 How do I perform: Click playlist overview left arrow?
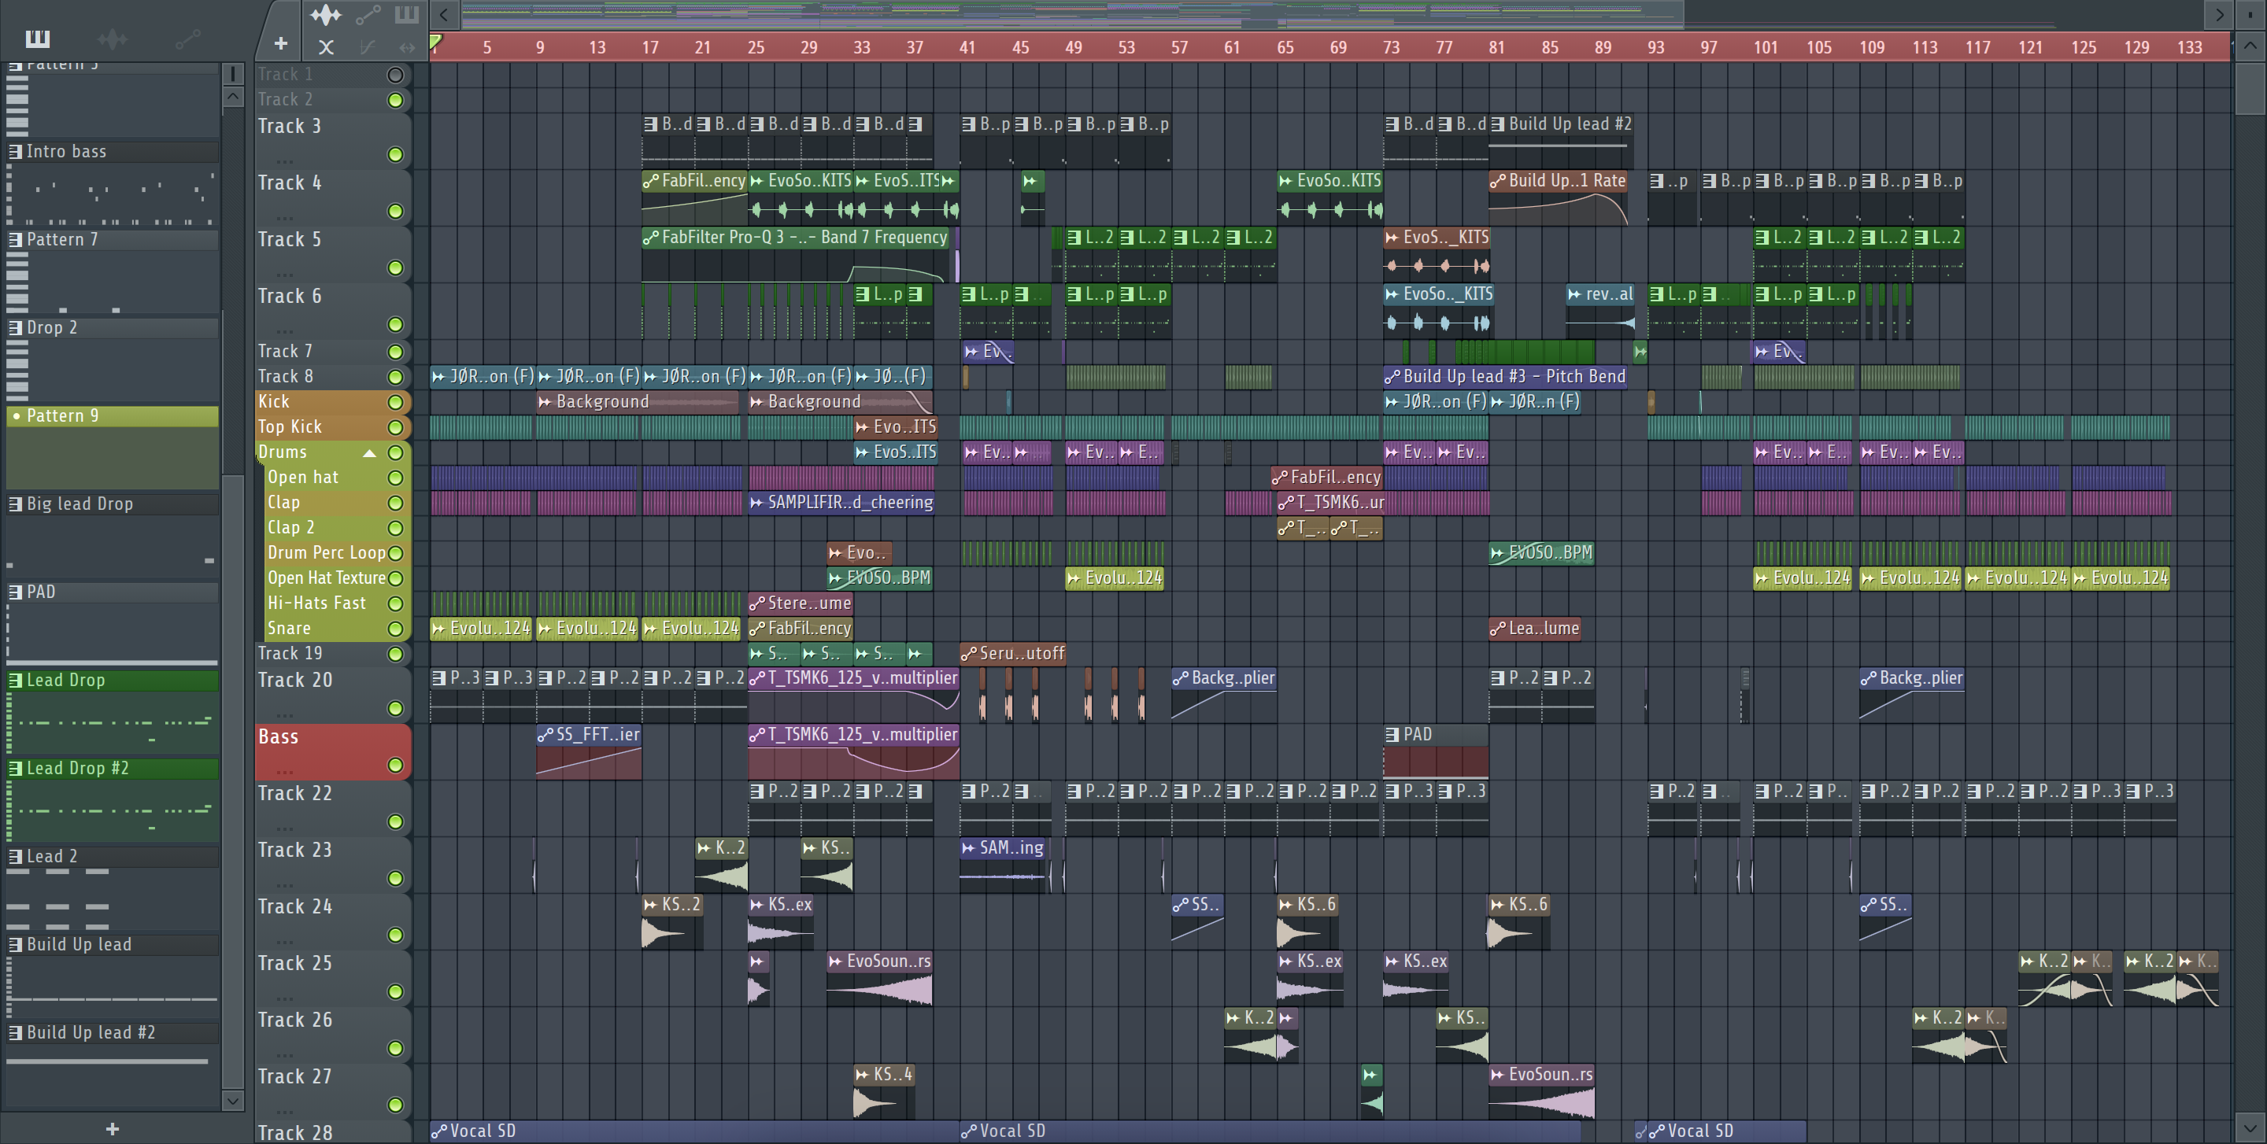pyautogui.click(x=445, y=15)
